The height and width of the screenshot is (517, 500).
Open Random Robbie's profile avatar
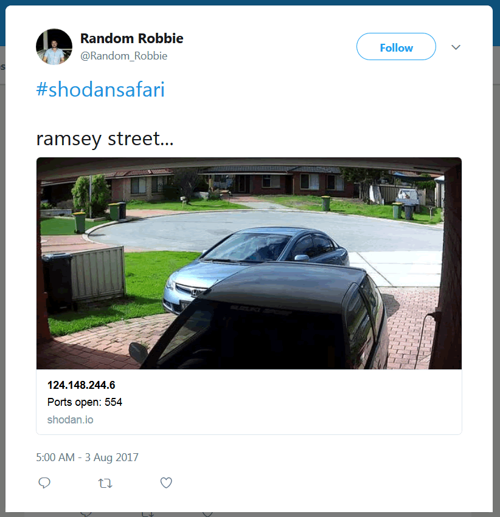click(54, 47)
